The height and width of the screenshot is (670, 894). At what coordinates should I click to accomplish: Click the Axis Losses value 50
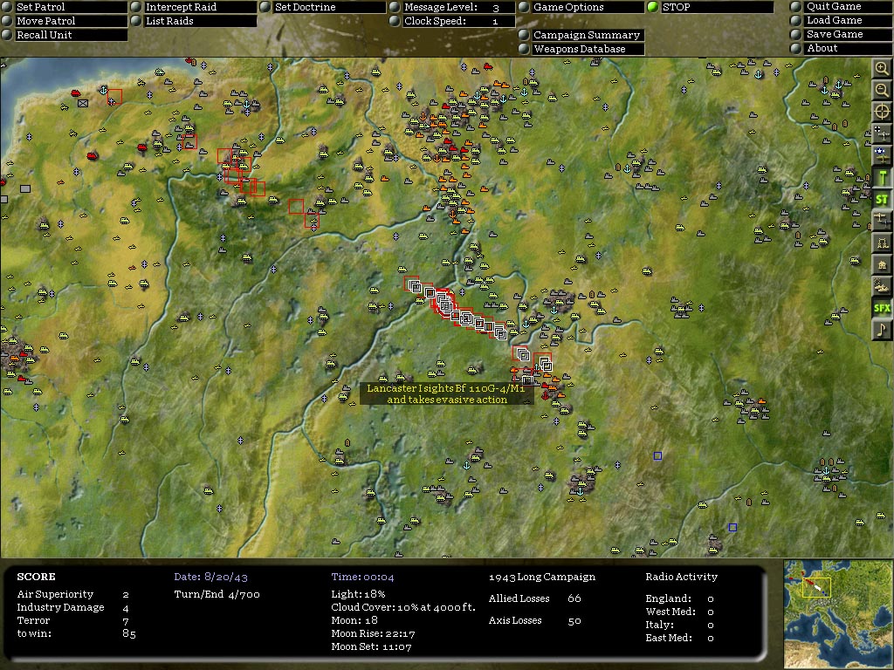tap(574, 620)
